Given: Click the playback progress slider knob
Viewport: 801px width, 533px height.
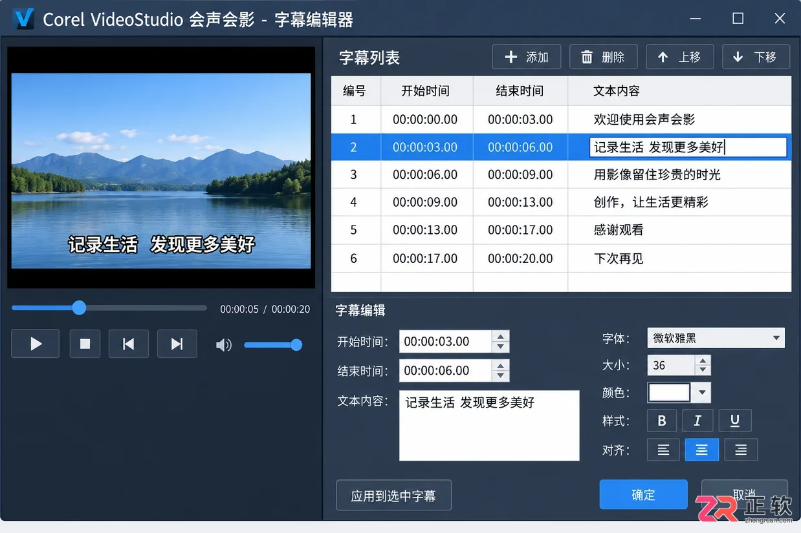Looking at the screenshot, I should click(x=79, y=308).
